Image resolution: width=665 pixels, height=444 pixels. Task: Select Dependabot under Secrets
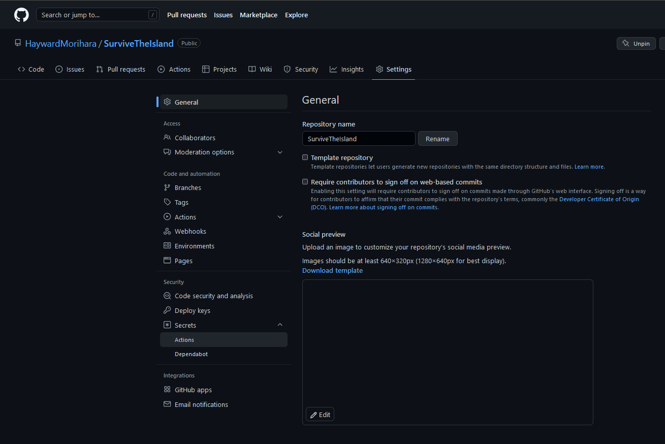point(224,354)
